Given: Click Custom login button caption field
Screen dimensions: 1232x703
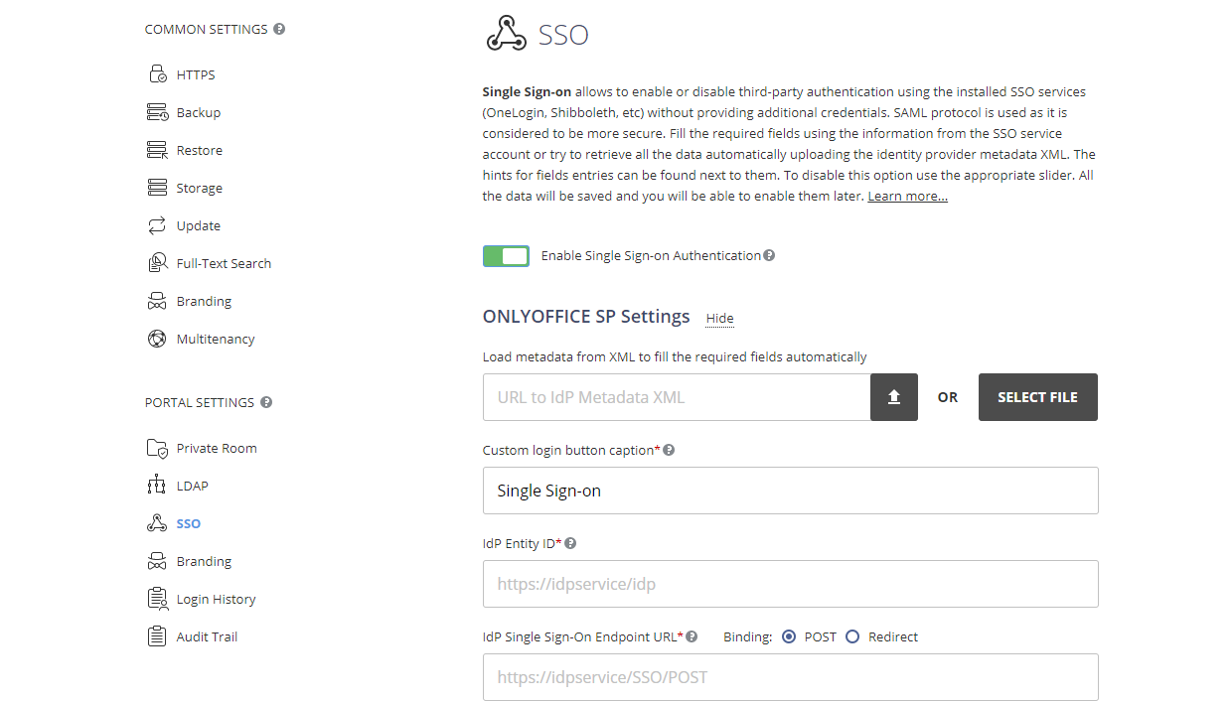Looking at the screenshot, I should [x=791, y=491].
